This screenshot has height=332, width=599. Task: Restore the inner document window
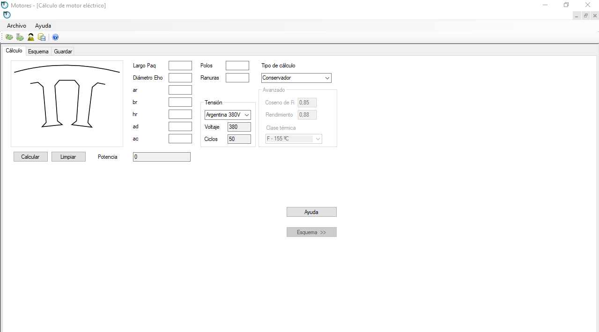click(x=585, y=15)
